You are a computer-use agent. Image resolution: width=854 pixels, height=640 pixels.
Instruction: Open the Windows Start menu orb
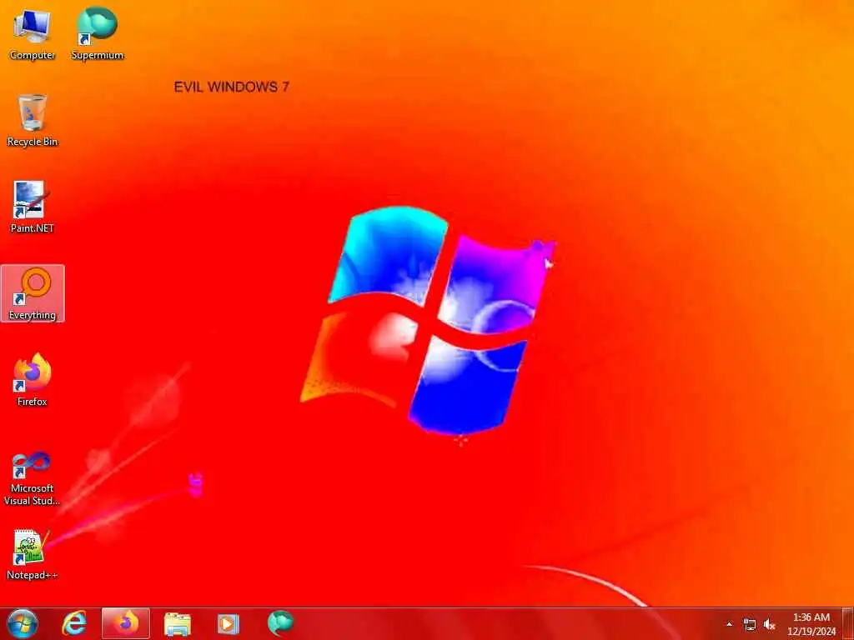click(x=23, y=623)
